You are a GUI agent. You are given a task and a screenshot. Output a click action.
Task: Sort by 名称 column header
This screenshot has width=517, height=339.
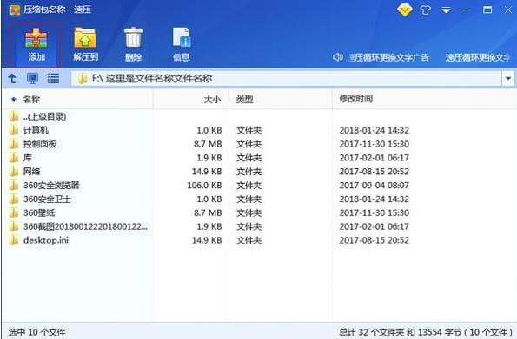31,99
